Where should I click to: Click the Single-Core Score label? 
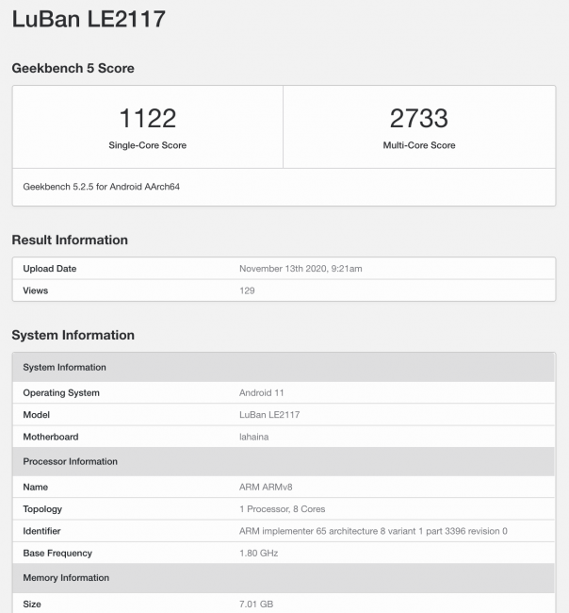pyautogui.click(x=148, y=145)
